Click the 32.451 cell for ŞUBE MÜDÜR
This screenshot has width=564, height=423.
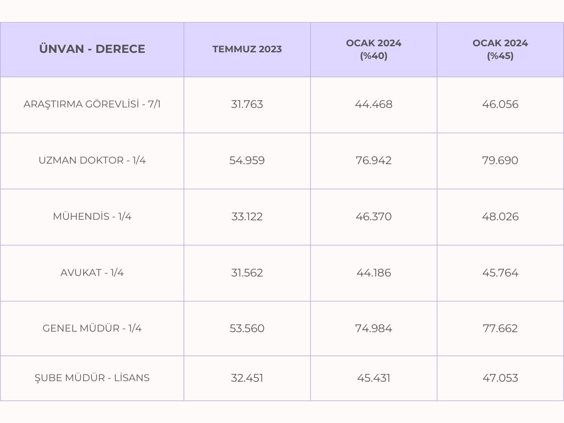coord(247,378)
